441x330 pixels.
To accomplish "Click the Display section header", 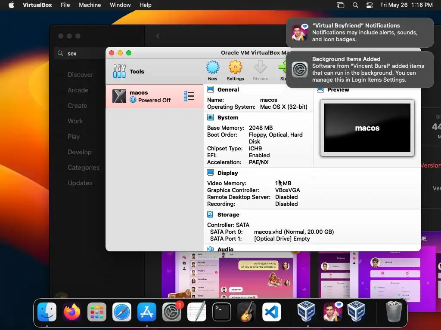I will coord(227,173).
